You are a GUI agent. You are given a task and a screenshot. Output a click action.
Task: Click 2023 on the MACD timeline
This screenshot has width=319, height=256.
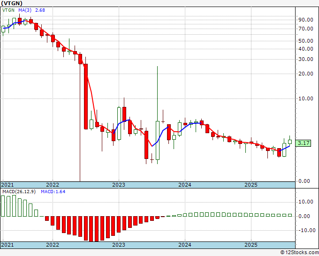pos(119,245)
